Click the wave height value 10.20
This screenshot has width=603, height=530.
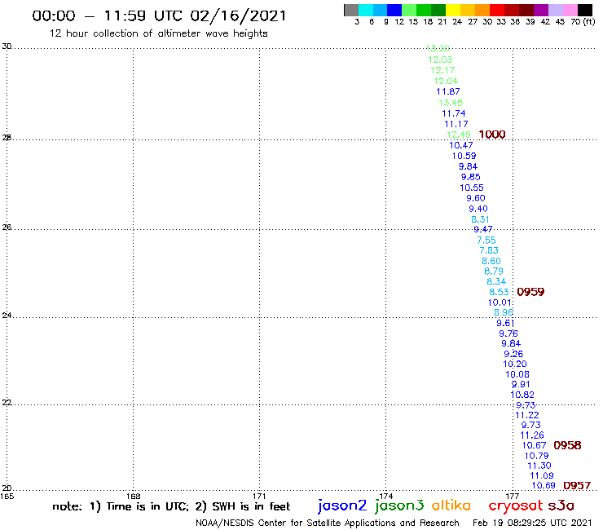point(515,364)
